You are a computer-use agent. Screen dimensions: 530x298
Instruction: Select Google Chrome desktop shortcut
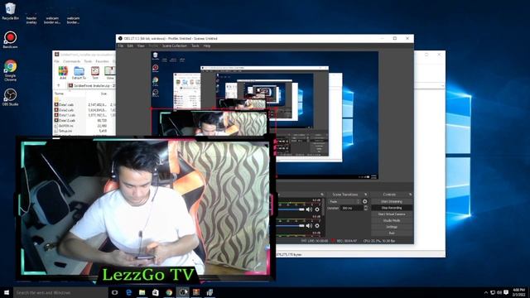point(10,70)
